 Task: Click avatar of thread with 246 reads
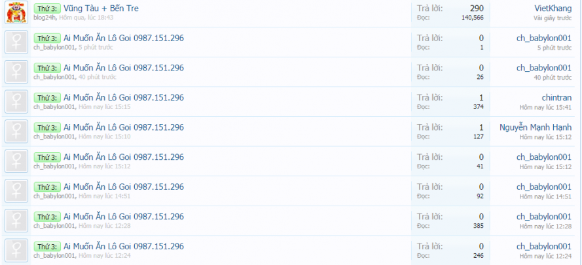[x=16, y=250]
